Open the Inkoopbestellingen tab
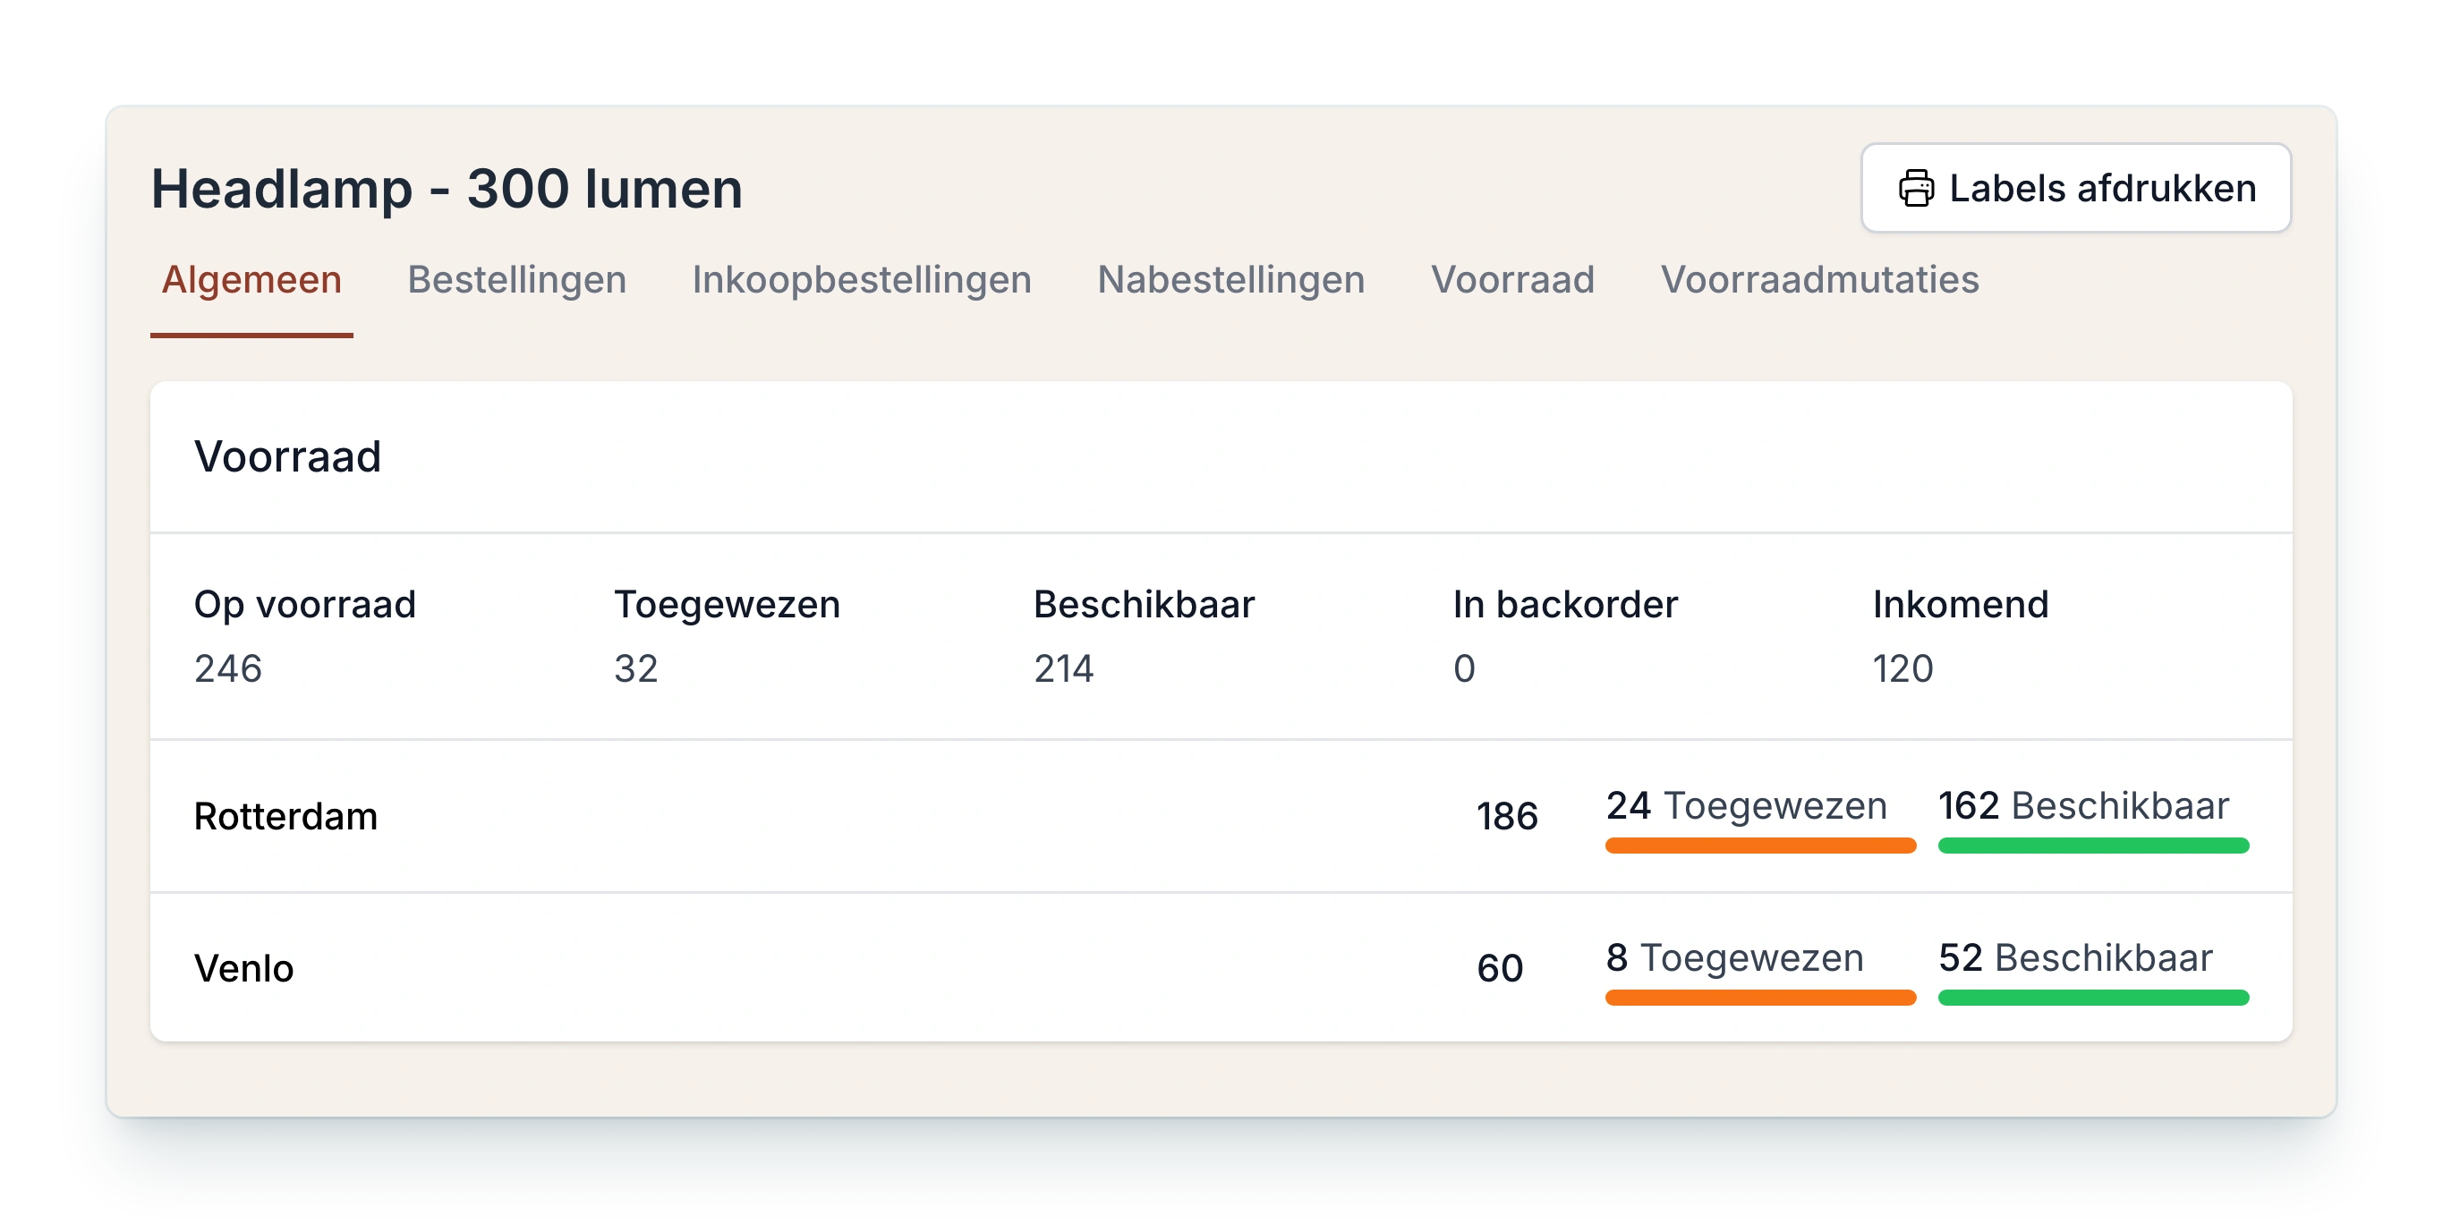Screen dimensions: 2443x1224 [861, 279]
